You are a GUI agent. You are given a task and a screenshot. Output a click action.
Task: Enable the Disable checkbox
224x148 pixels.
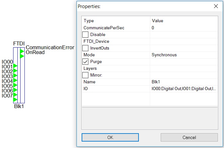(85, 35)
